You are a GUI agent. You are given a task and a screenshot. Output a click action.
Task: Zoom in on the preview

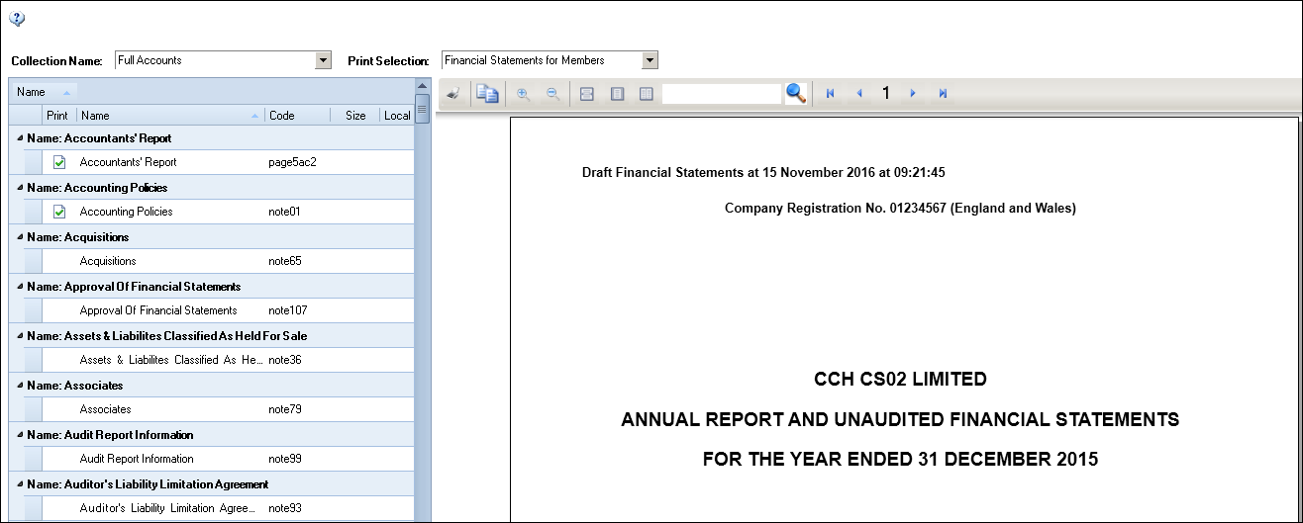tap(523, 94)
